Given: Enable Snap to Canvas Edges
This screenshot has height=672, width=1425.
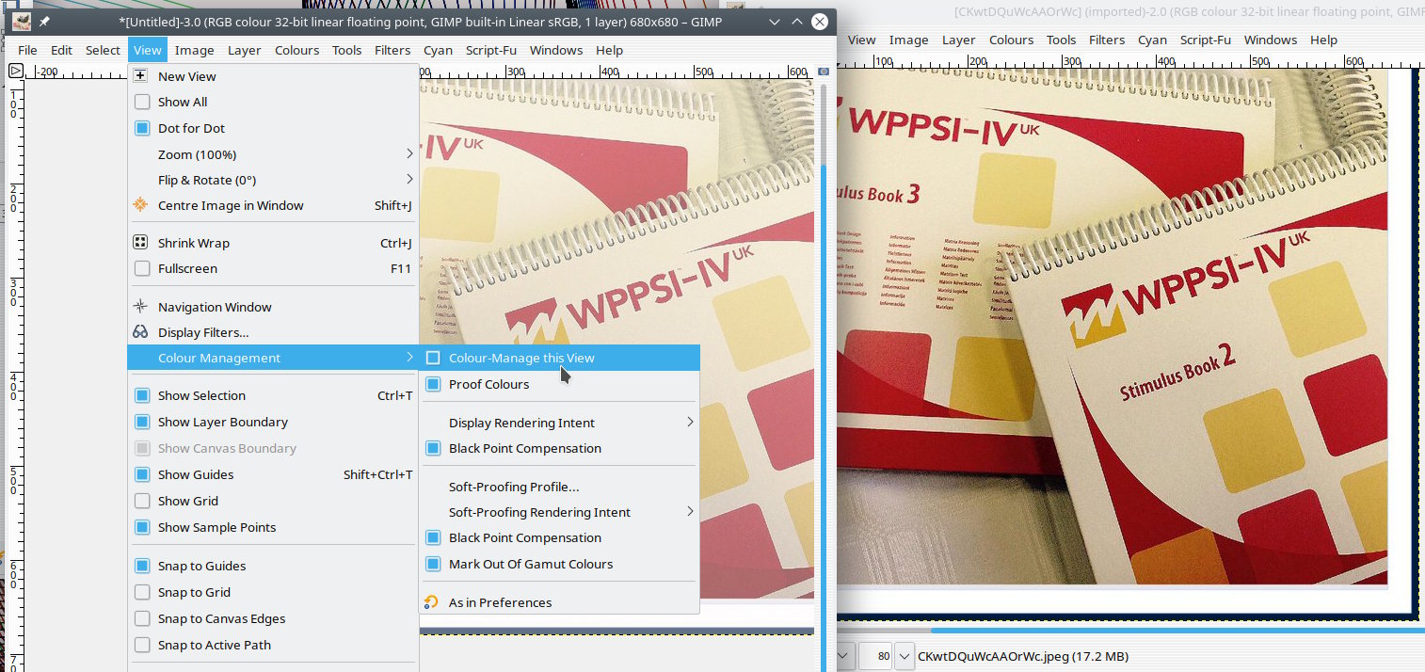Looking at the screenshot, I should [x=142, y=618].
